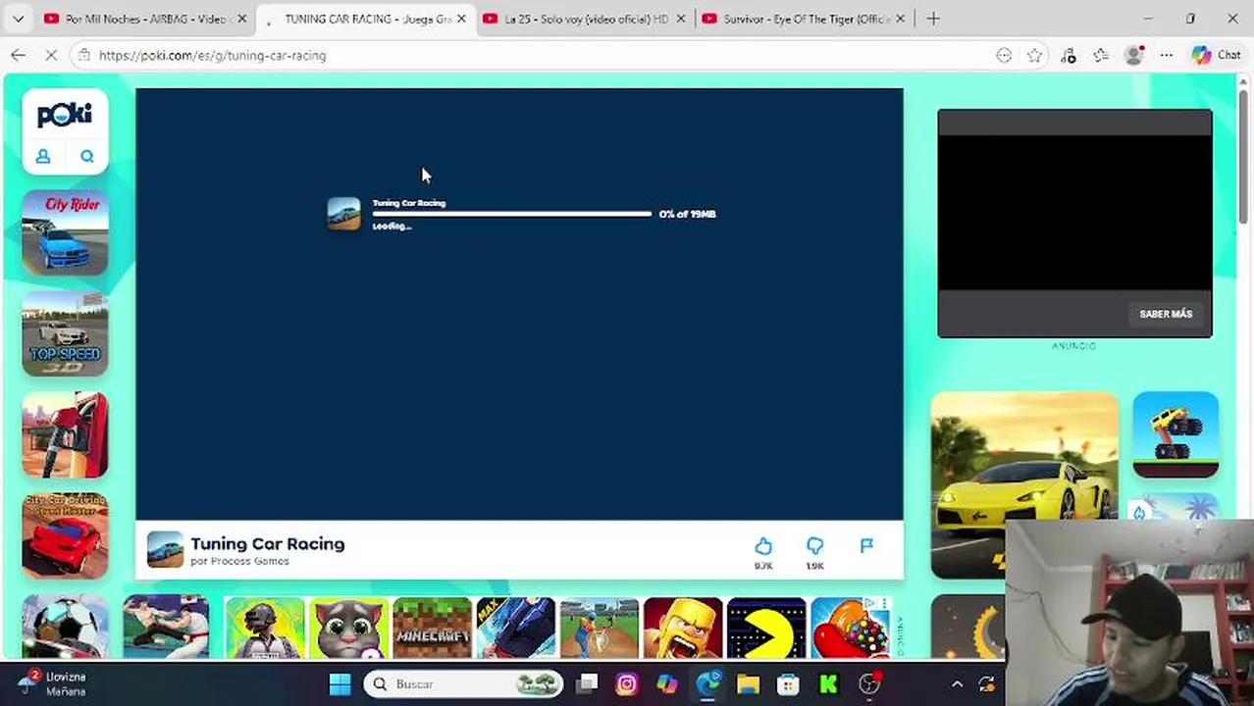The image size is (1254, 706).
Task: Close the La 25 - Solo voy tab
Action: tap(681, 19)
